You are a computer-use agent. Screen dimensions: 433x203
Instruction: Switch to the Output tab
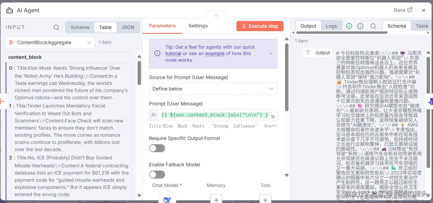(x=308, y=26)
